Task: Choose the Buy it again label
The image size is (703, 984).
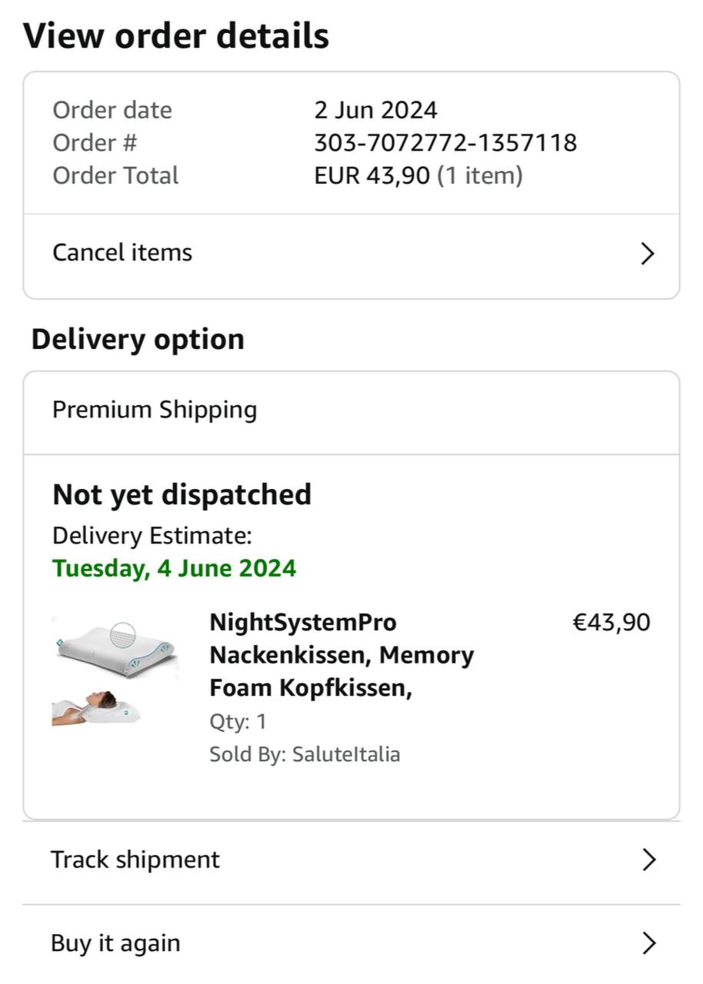Action: pyautogui.click(x=115, y=943)
